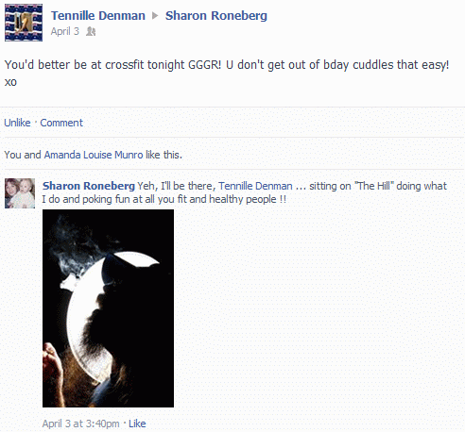Open Sharon Roneberg's name link in the comment
This screenshot has width=465, height=432.
(89, 186)
